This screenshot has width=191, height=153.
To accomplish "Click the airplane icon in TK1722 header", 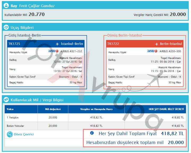I will [x=156, y=44].
